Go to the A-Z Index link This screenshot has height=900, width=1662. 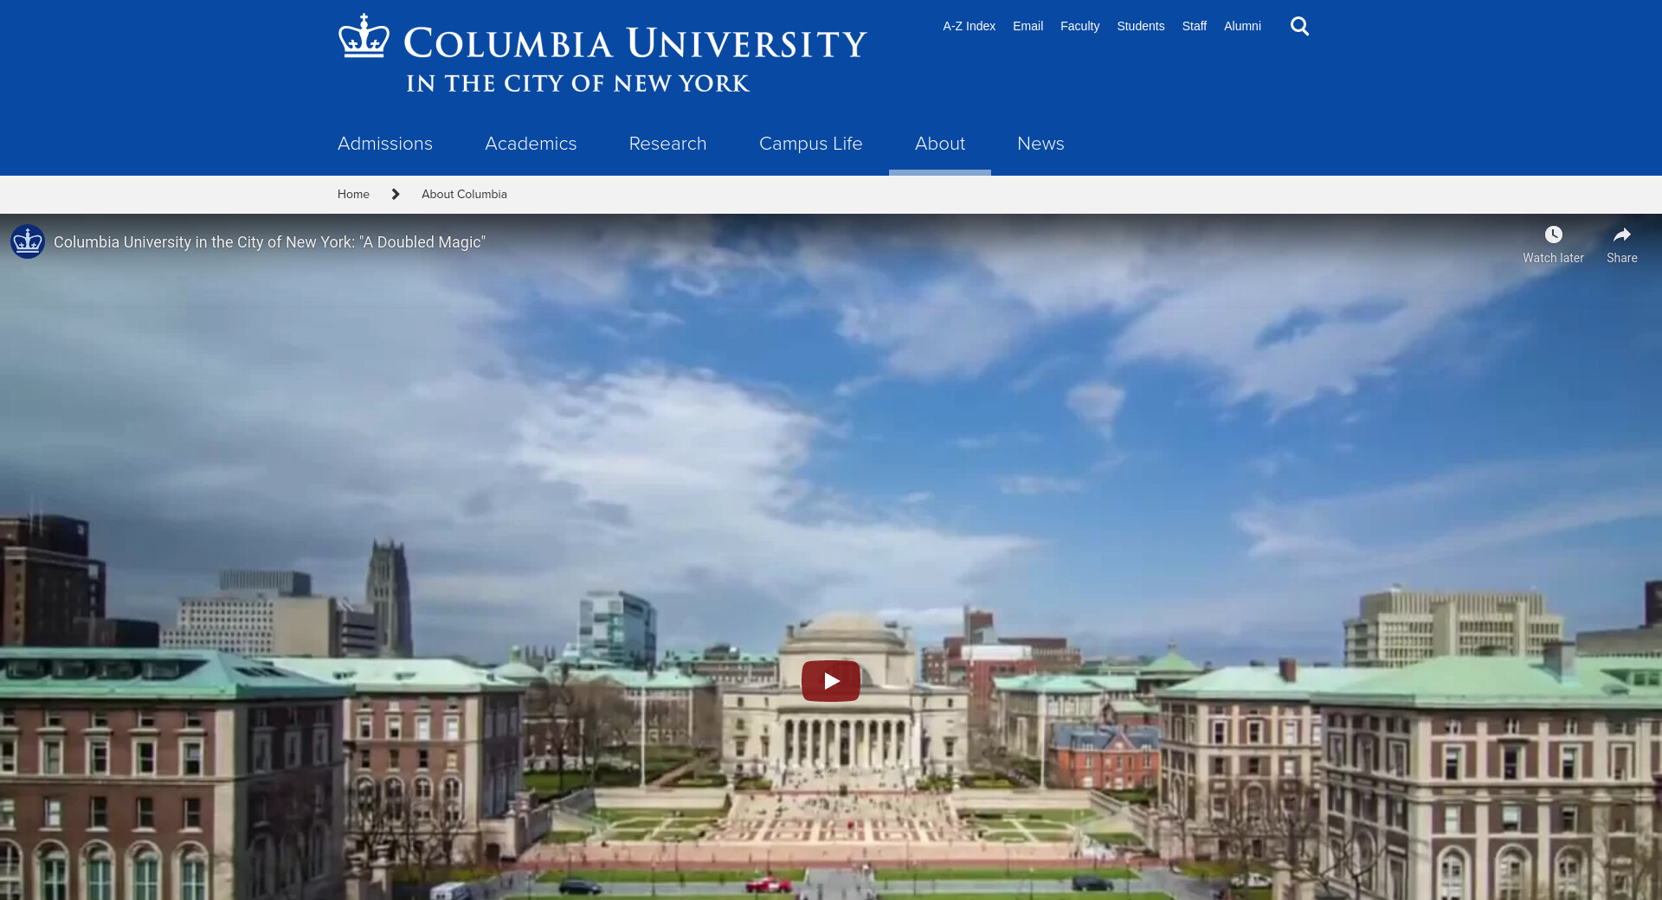(969, 26)
